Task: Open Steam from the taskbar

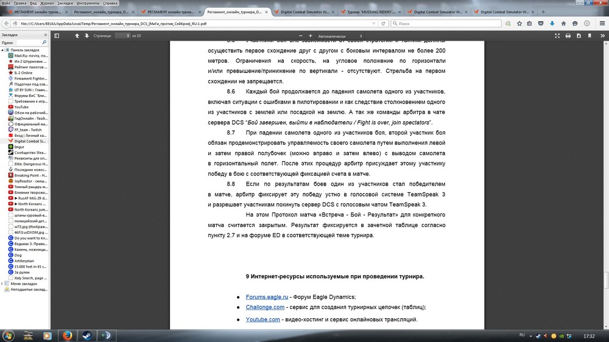Action: 86,335
